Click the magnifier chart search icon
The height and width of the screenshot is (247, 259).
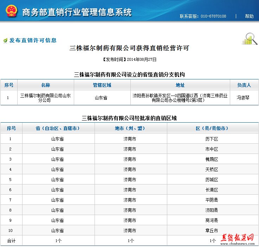(x=250, y=39)
